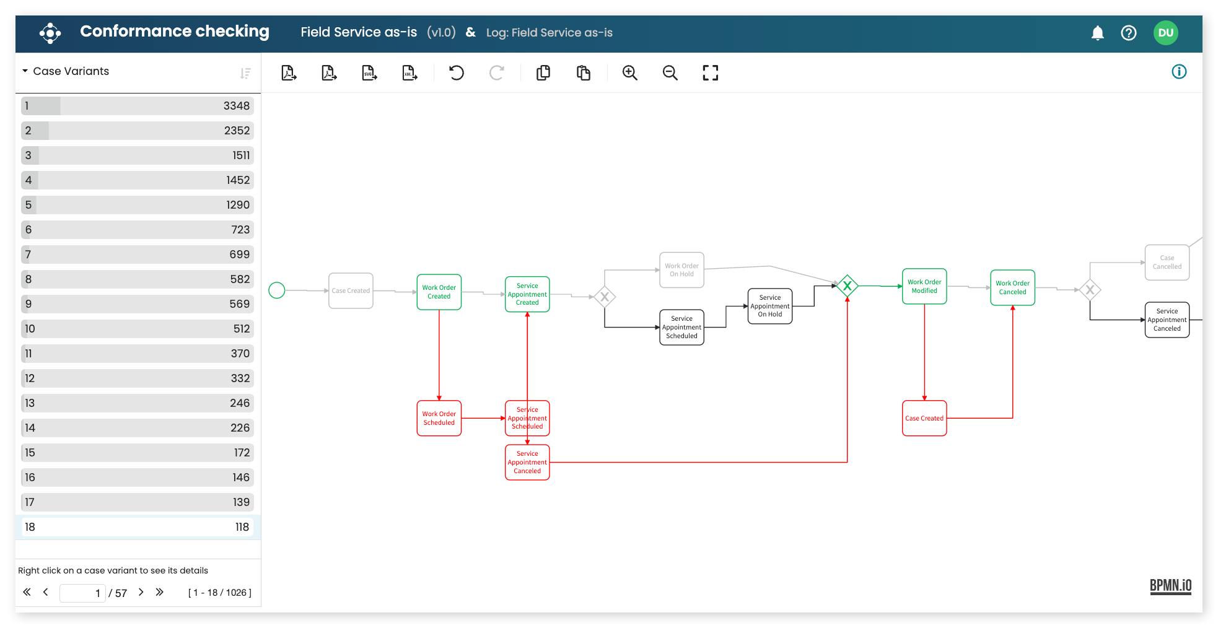Zoom in on the BPMN diagram
The image size is (1218, 628).
click(630, 72)
